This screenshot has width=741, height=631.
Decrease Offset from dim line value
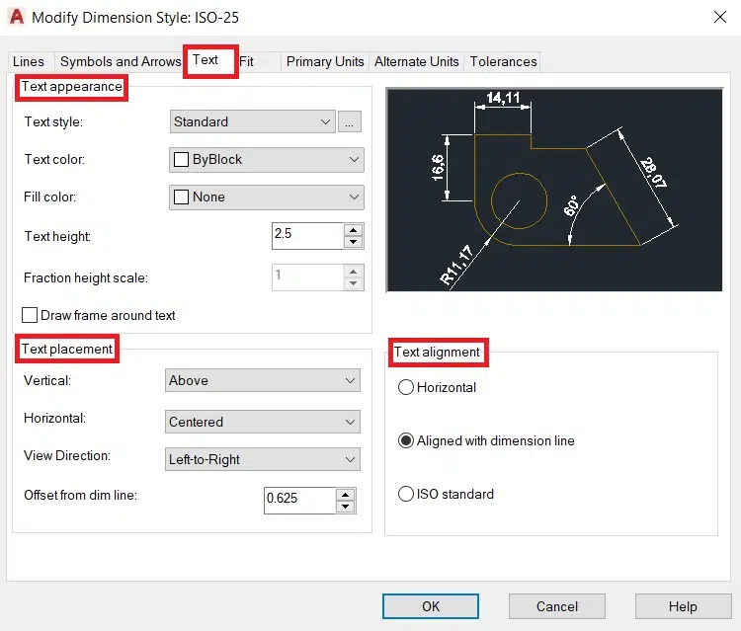pos(345,507)
